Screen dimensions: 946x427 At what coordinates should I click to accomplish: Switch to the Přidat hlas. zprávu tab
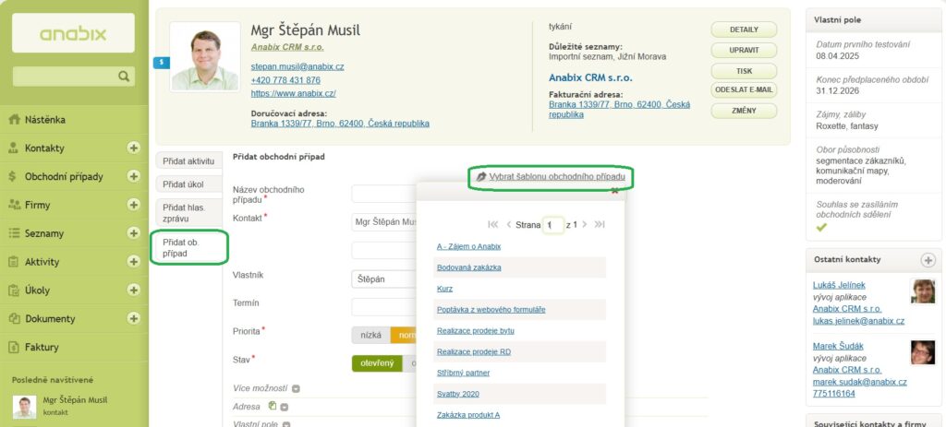[x=188, y=213]
